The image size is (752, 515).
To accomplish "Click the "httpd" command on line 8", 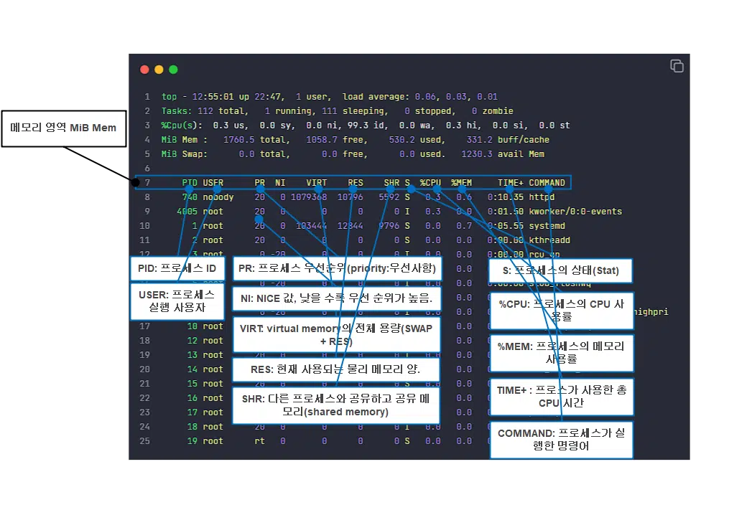I will pos(542,197).
